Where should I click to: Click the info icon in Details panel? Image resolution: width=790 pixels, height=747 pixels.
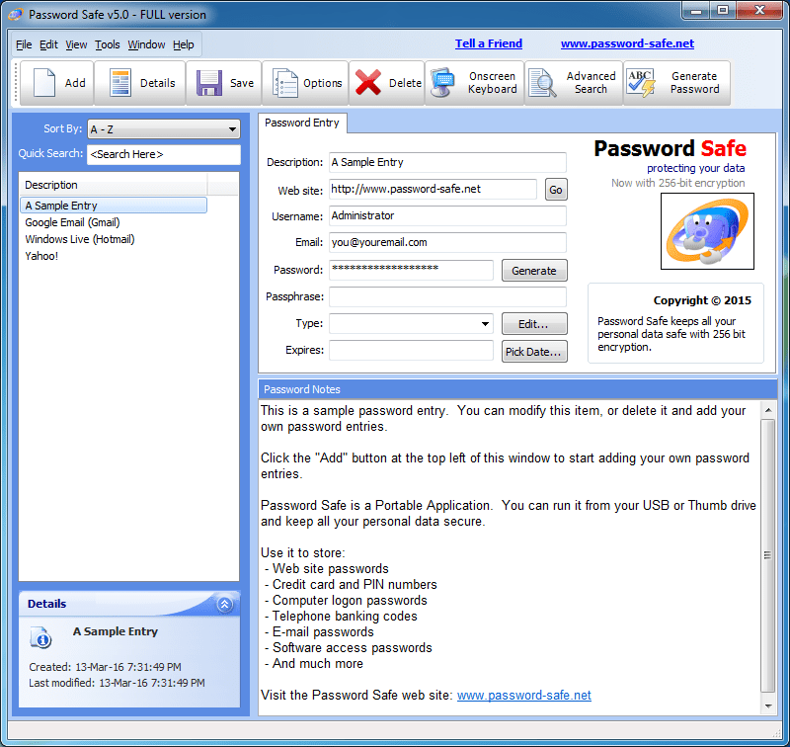tap(40, 637)
